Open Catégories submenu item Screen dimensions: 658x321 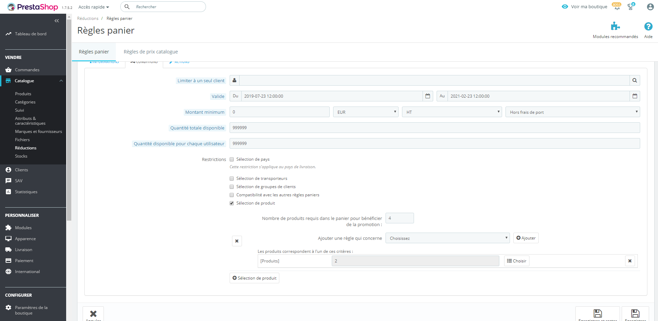25,102
